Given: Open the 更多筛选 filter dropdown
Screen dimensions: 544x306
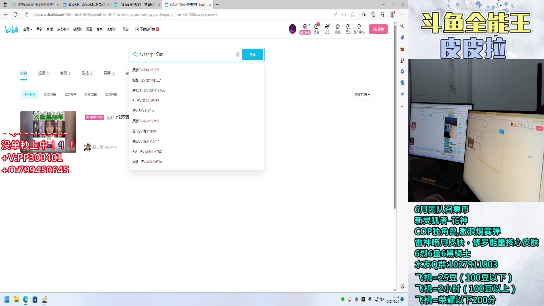Looking at the screenshot, I should click(362, 94).
